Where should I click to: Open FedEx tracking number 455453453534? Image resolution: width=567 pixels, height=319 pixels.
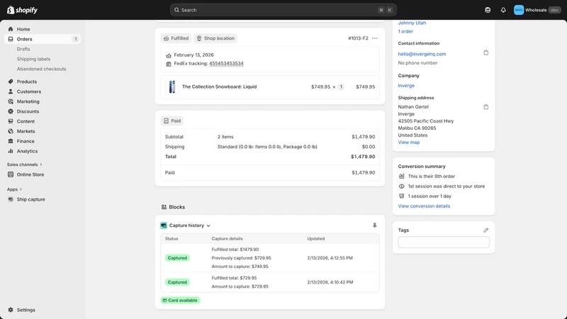(x=226, y=63)
